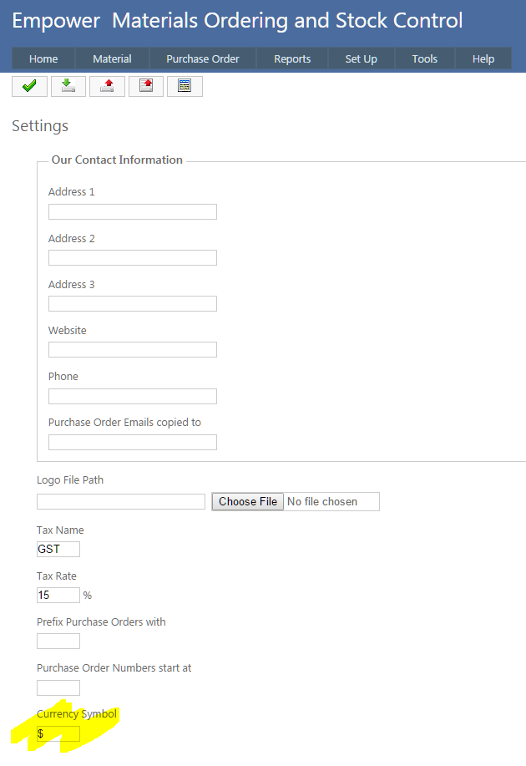This screenshot has width=526, height=766.
Task: Open the Material menu
Action: click(112, 58)
